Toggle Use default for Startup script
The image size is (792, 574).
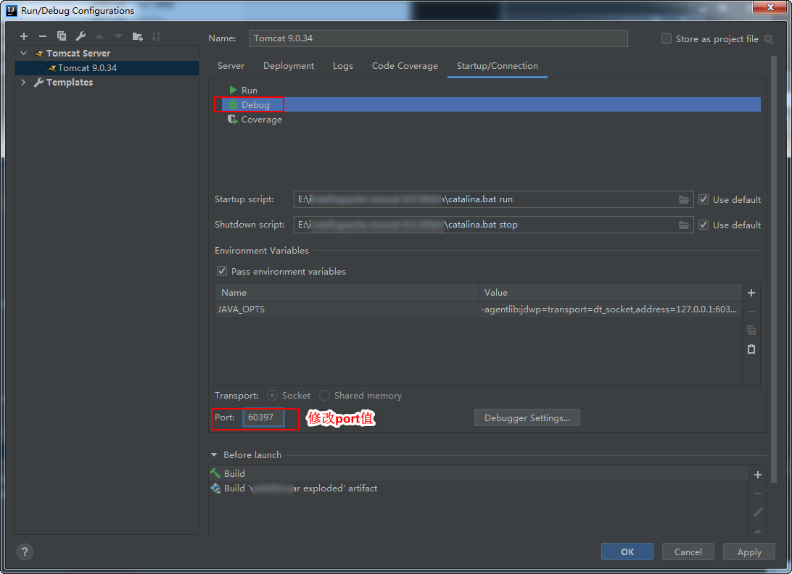pyautogui.click(x=703, y=199)
